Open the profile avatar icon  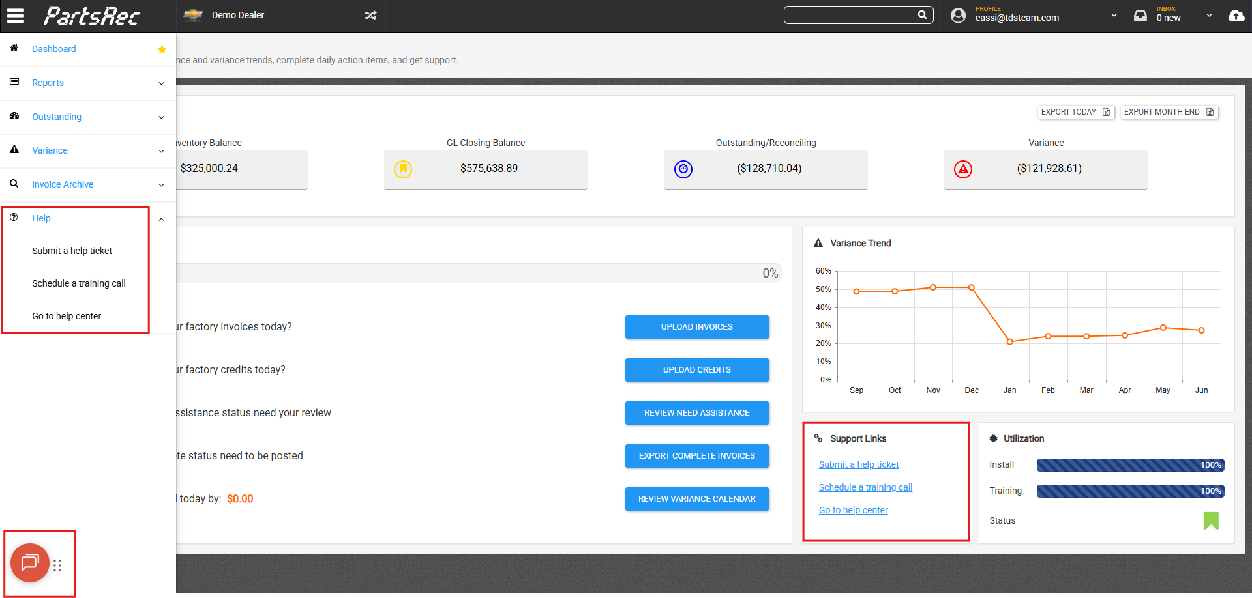[958, 15]
